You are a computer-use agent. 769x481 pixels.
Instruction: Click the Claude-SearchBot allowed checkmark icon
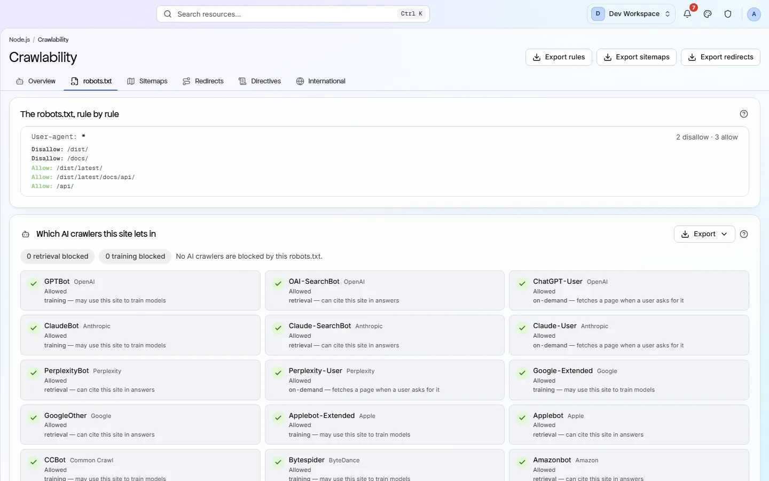(278, 328)
